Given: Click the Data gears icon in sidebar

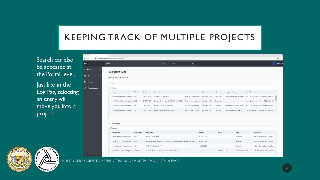Looking at the screenshot, I should coord(85,76).
